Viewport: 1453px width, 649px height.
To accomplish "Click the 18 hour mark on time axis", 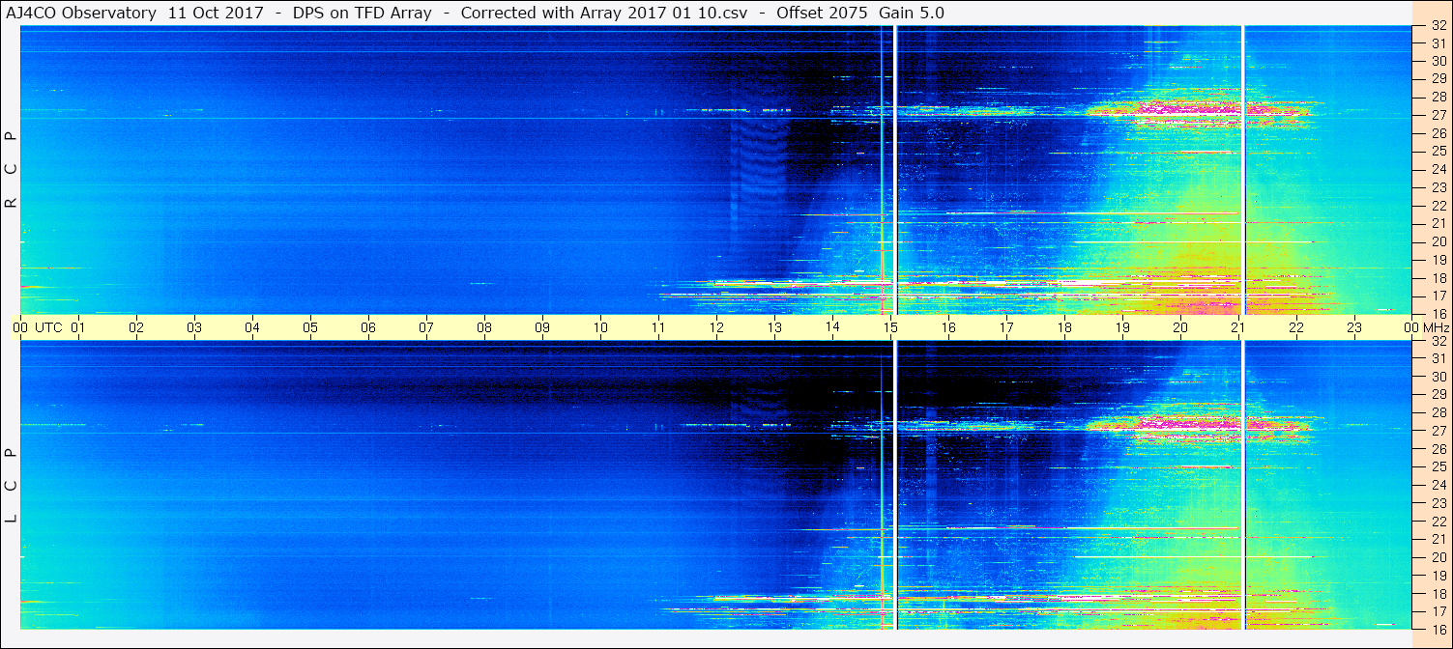I will point(1064,327).
